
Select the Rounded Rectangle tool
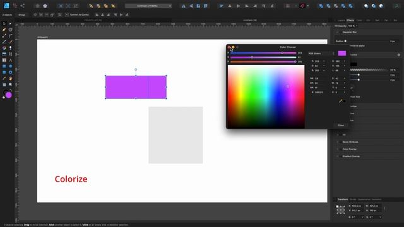coord(4,73)
